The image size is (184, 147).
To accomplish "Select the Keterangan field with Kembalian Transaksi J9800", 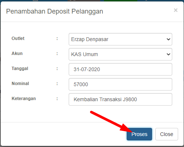I will pos(120,99).
